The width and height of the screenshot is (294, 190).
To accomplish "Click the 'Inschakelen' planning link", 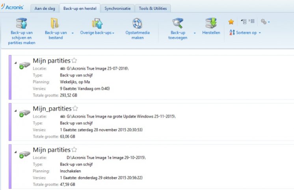I will pos(70,171).
